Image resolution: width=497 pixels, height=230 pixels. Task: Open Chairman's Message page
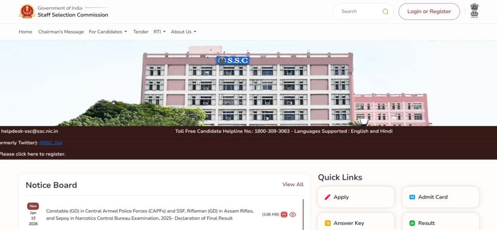pos(61,32)
